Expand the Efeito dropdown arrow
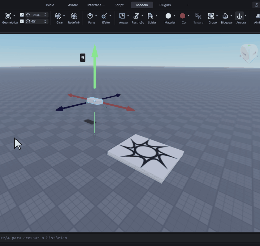This screenshot has height=246, width=260. [110, 16]
